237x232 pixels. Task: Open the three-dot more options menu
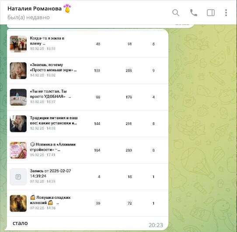coord(226,13)
